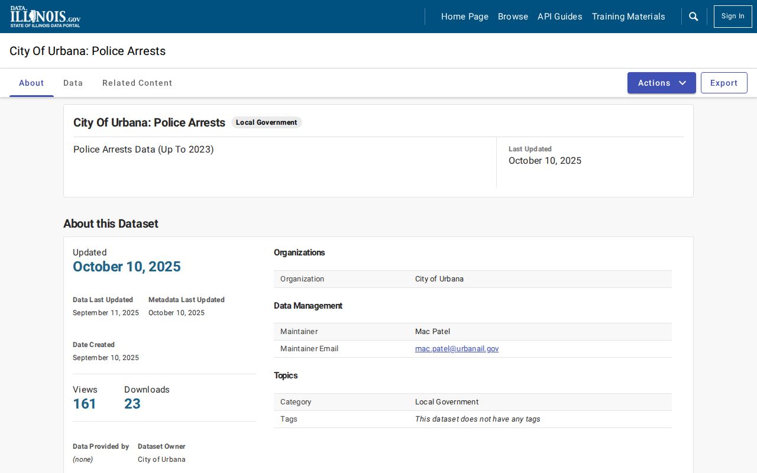Click the views count '161'
The width and height of the screenshot is (757, 473).
pos(85,404)
